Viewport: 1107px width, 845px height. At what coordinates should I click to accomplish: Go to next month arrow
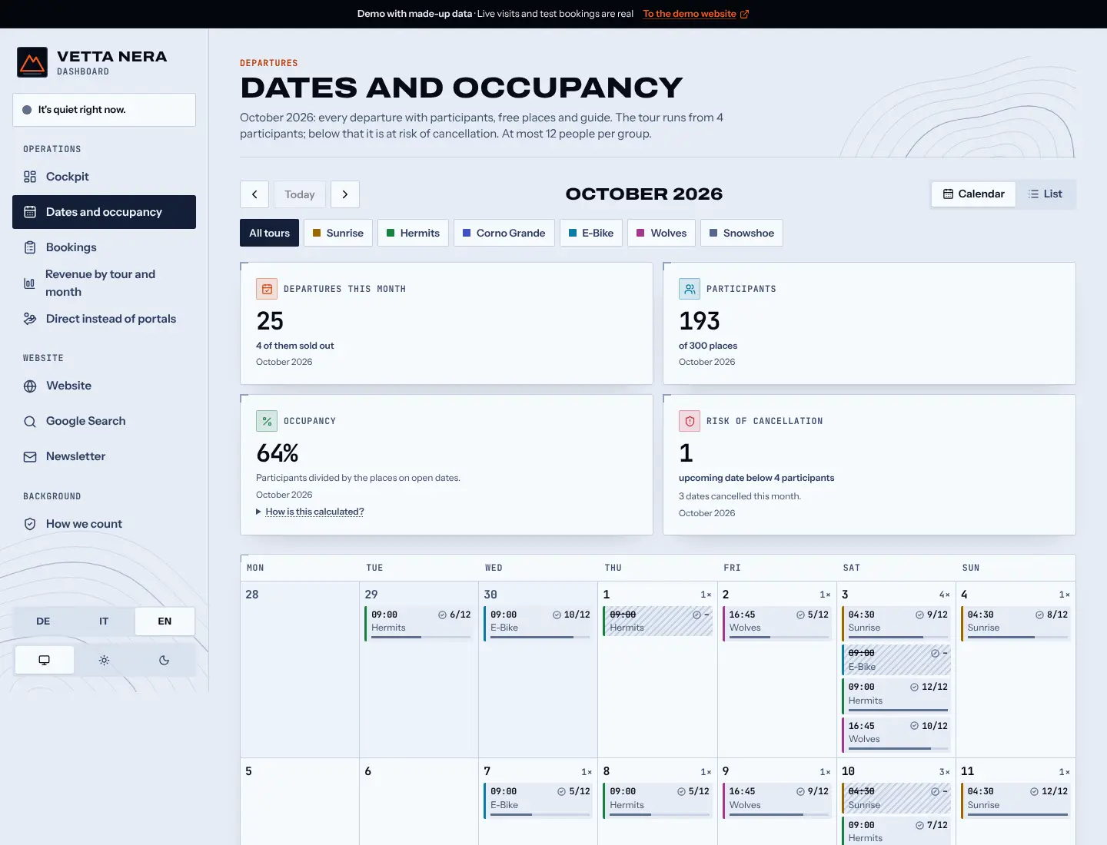click(345, 194)
